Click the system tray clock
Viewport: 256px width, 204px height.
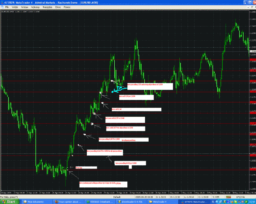(x=252, y=202)
